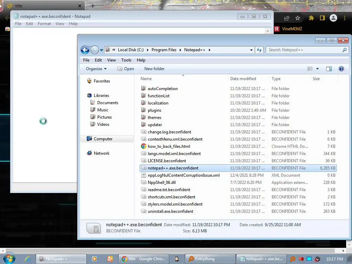Click the blue Help question mark icon
The height and width of the screenshot is (264, 352).
coord(341,69)
